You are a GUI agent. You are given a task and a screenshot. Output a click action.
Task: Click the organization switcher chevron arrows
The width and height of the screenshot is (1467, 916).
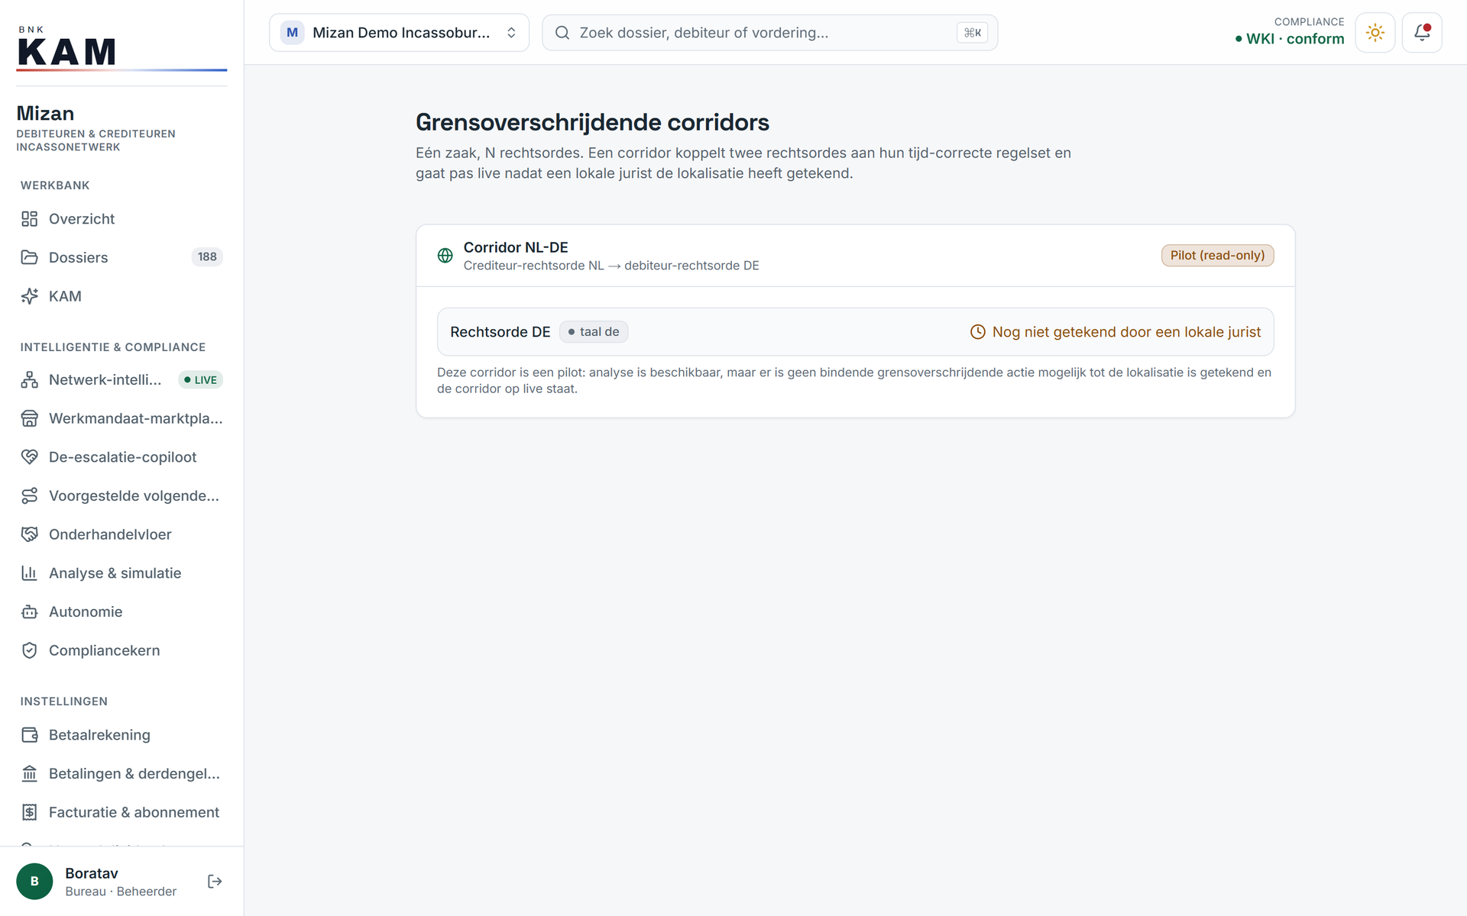511,33
